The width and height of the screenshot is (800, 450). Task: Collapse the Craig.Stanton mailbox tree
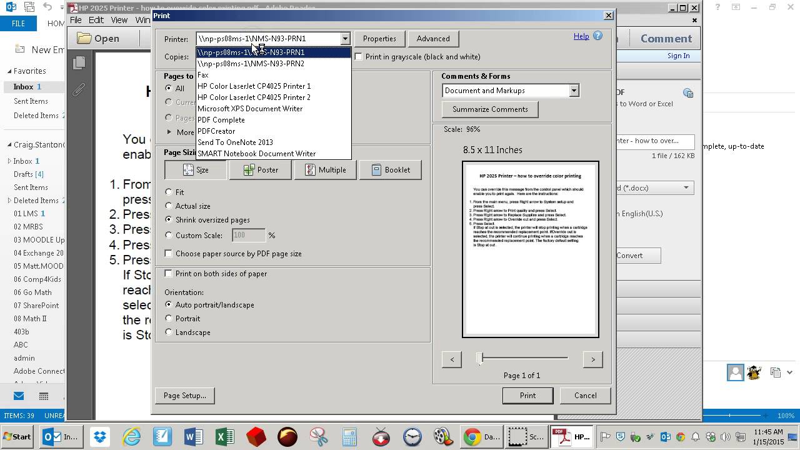point(9,144)
